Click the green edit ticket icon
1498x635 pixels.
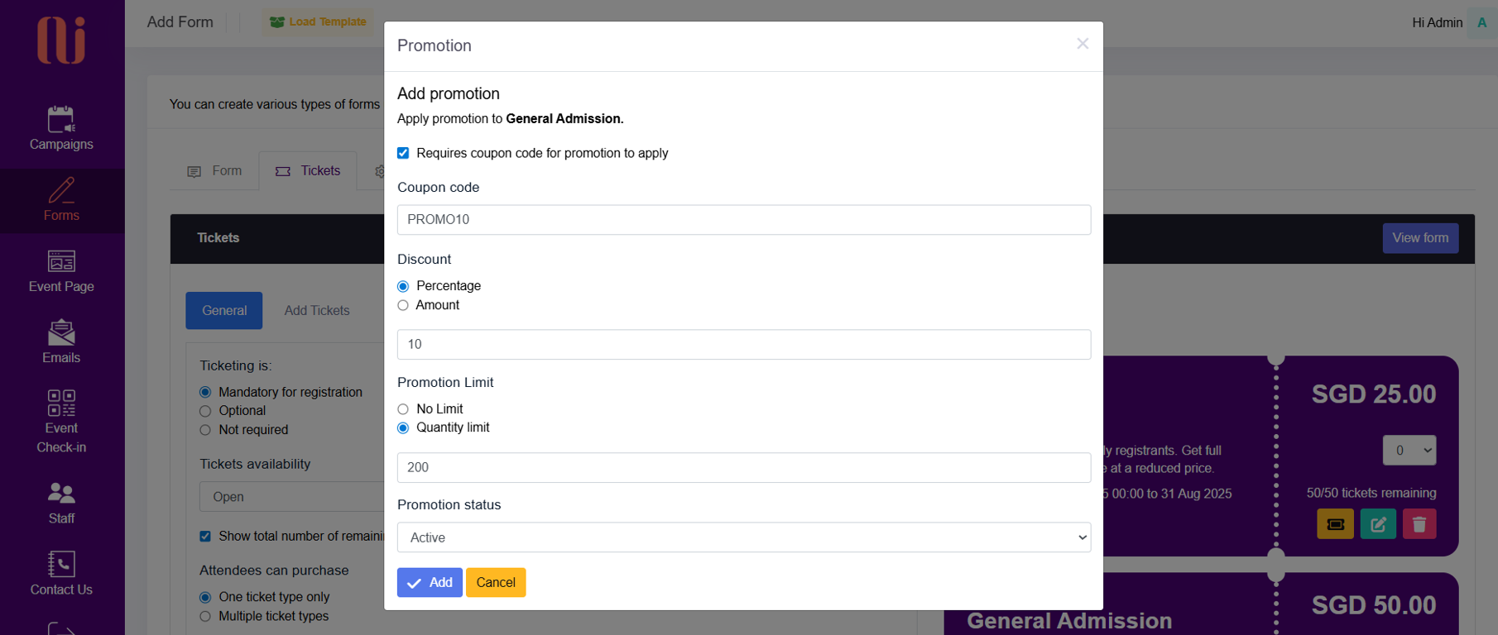click(x=1378, y=524)
